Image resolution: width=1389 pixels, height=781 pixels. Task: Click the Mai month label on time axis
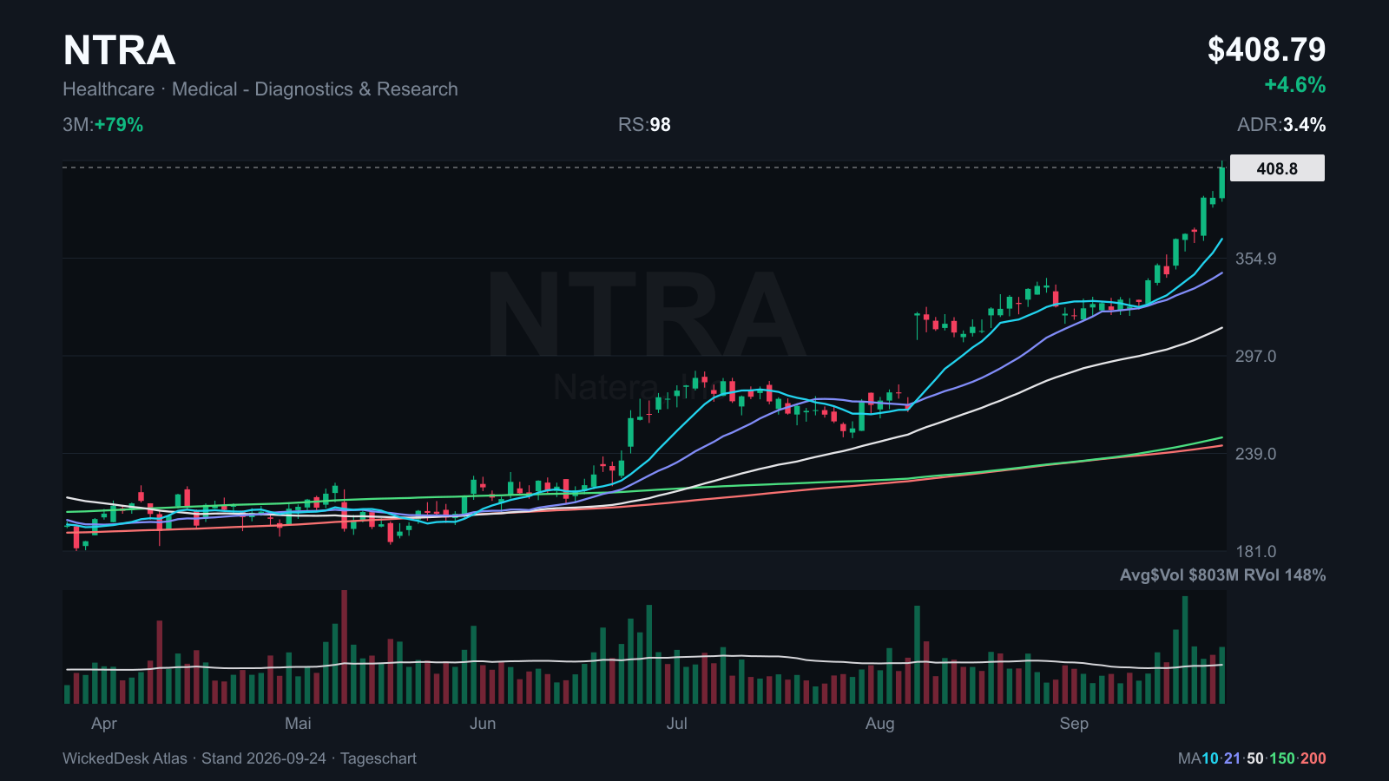coord(298,724)
